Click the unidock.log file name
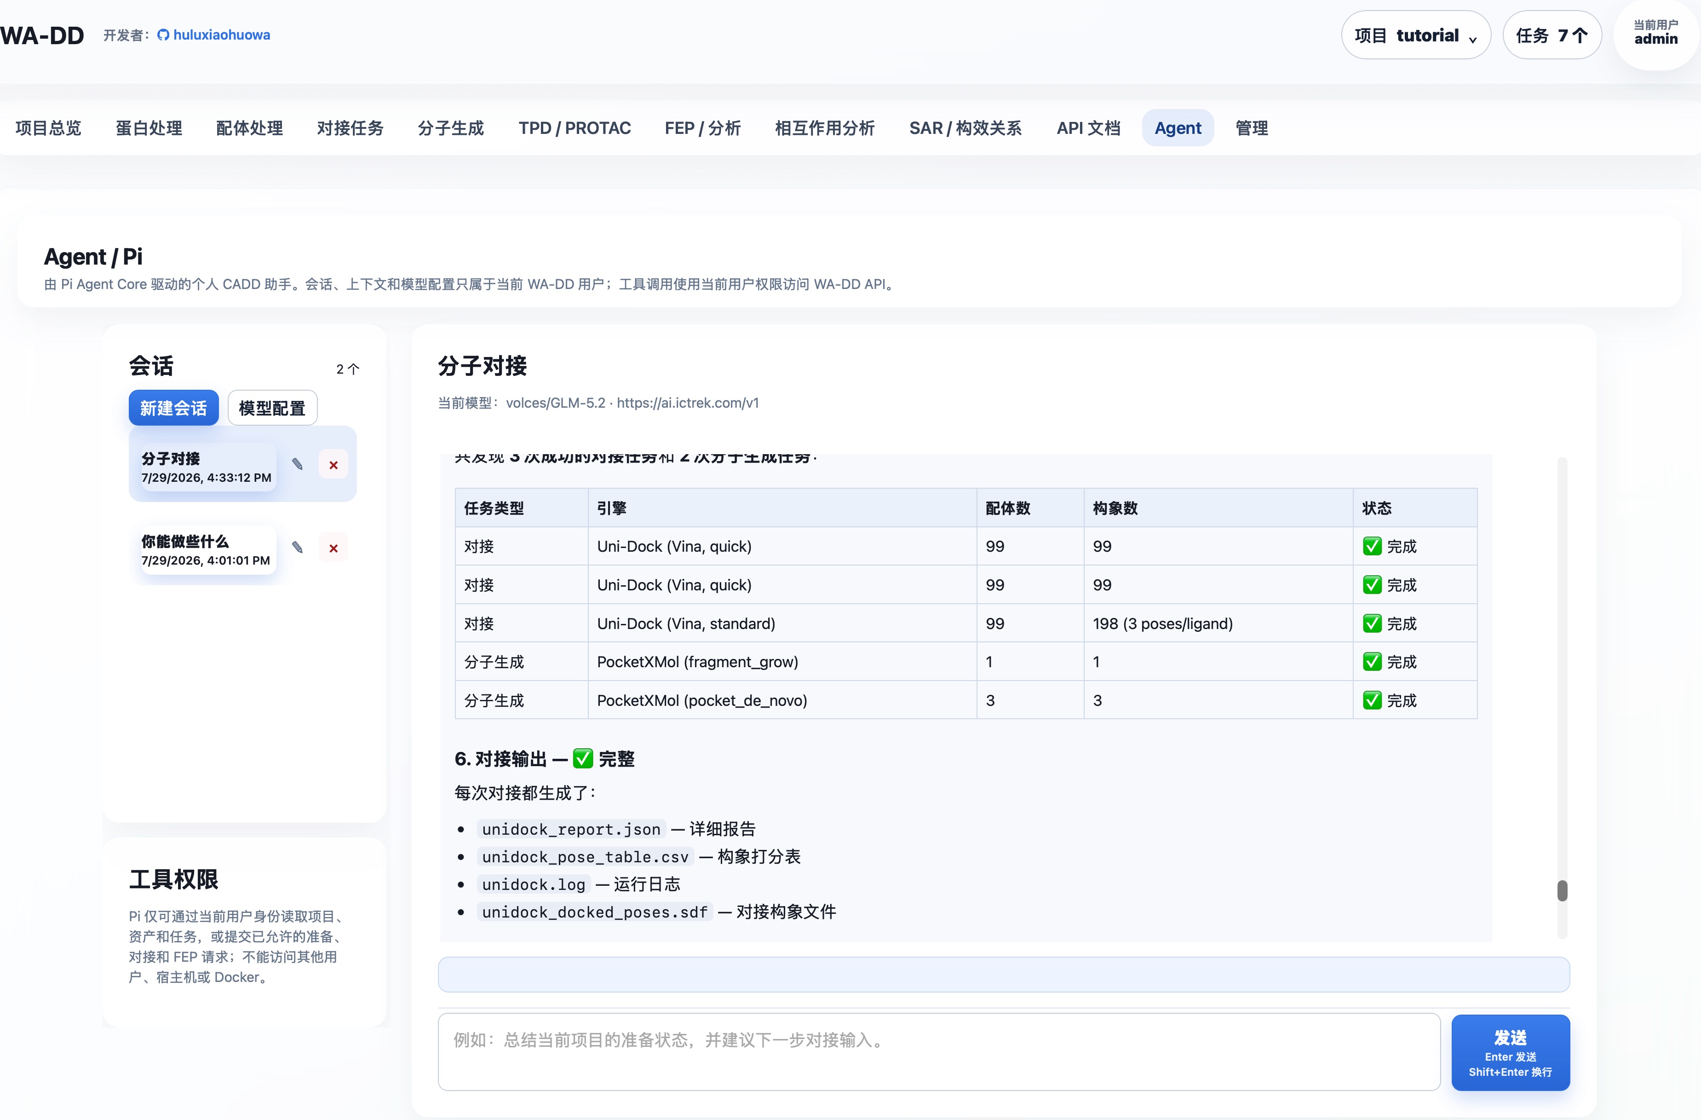Image resolution: width=1701 pixels, height=1120 pixels. pos(533,884)
